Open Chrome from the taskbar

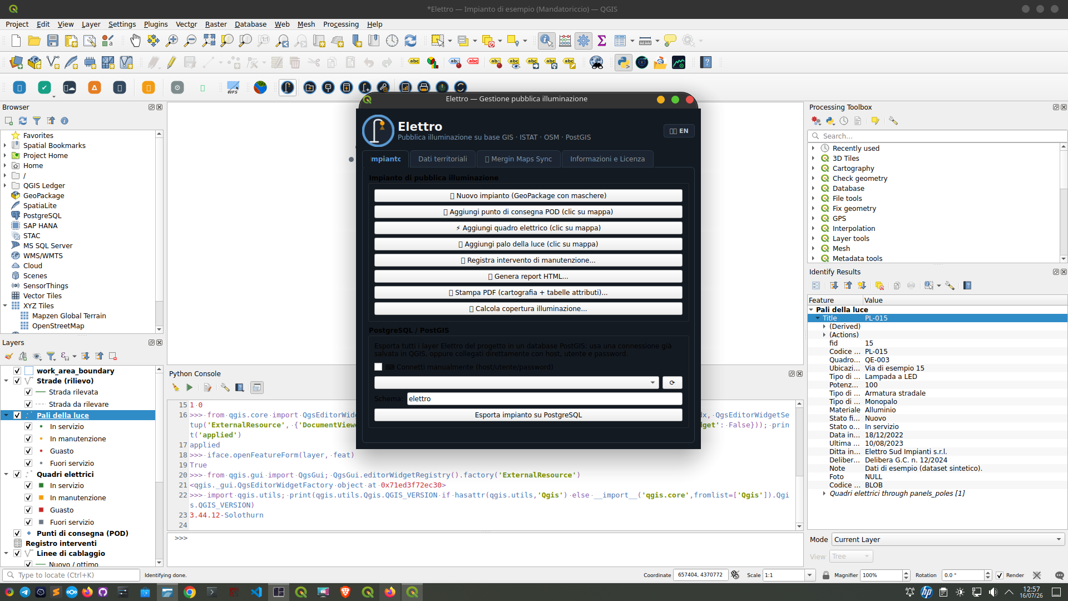click(x=190, y=592)
